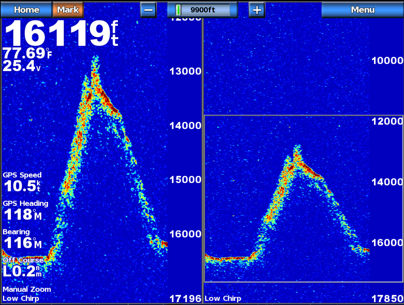Click the green bar indicator beside 9900ft

point(178,10)
